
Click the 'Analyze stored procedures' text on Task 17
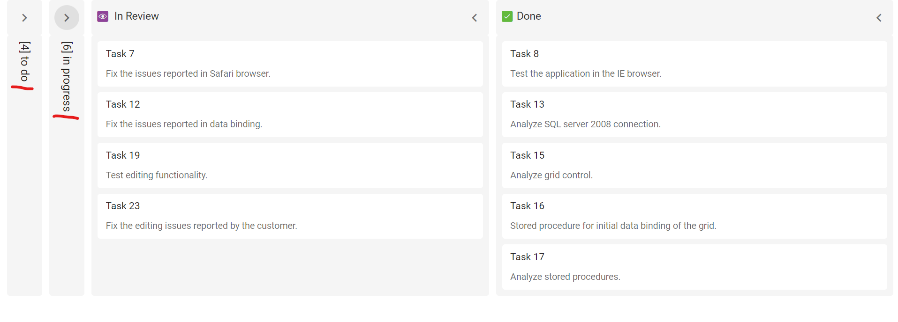tap(565, 277)
